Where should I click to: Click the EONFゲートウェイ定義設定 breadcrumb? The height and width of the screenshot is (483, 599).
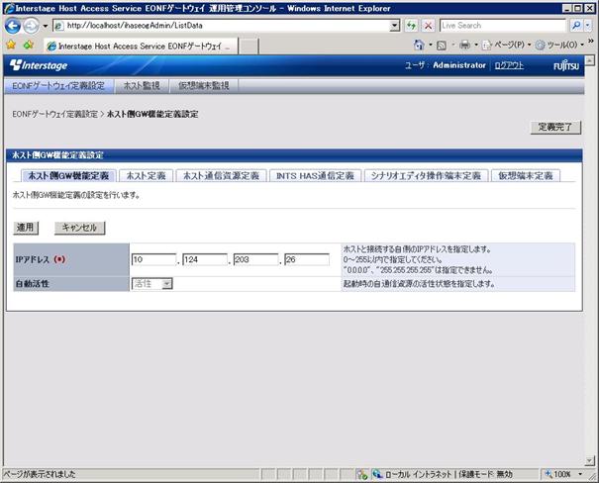(55, 114)
